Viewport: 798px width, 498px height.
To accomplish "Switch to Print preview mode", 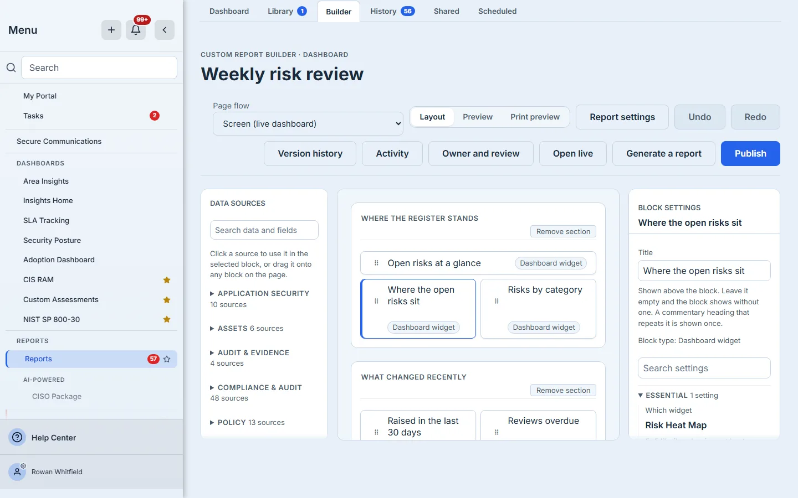I will tap(535, 117).
